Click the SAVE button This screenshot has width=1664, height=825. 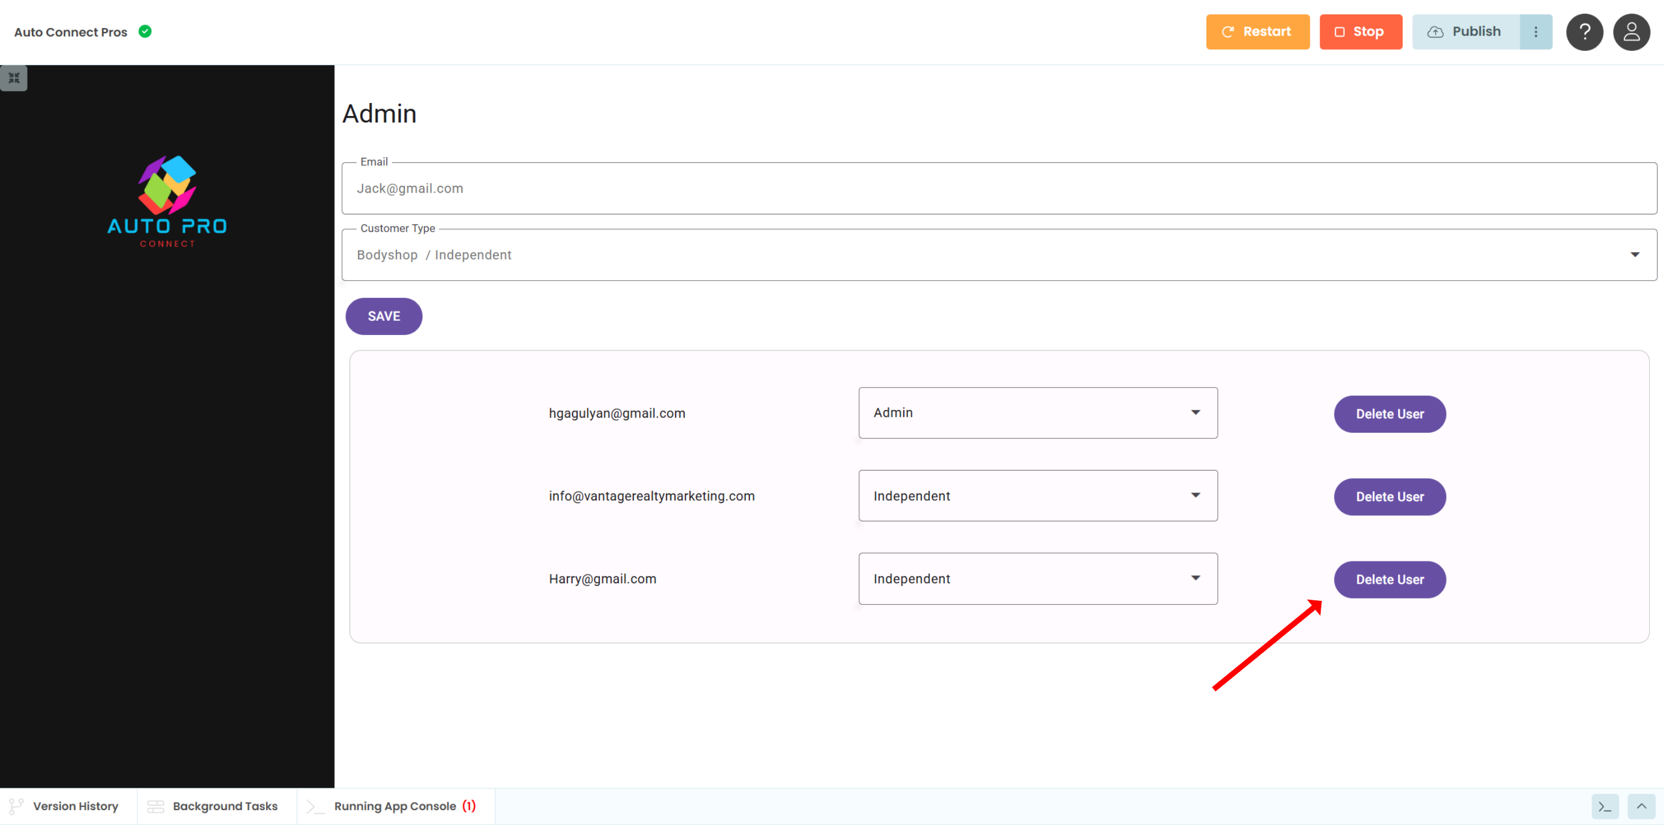click(x=384, y=316)
